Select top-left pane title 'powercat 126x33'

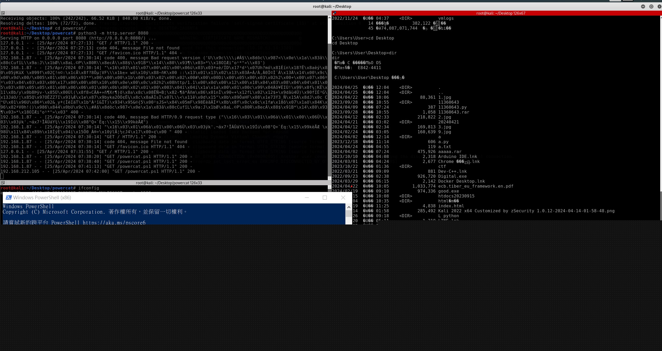[169, 13]
